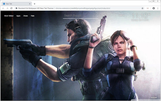Image resolution: width=161 pixels, height=101 pixels.
Task: Click the extension puzzle icon in address bar
Action: point(16,8)
